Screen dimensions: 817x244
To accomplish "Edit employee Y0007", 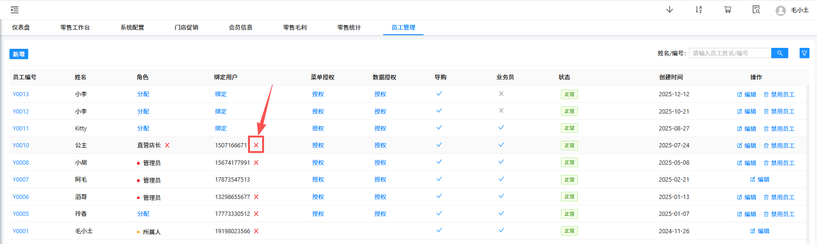I will 760,180.
